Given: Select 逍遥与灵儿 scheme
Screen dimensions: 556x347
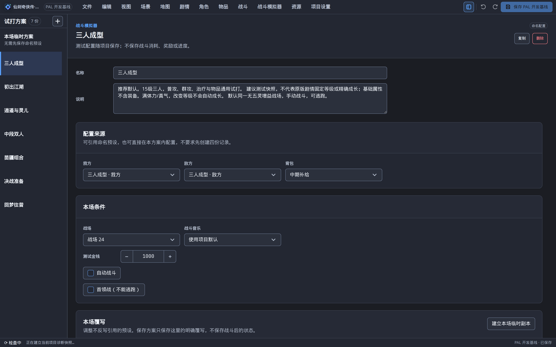Looking at the screenshot, I should click(x=31, y=111).
